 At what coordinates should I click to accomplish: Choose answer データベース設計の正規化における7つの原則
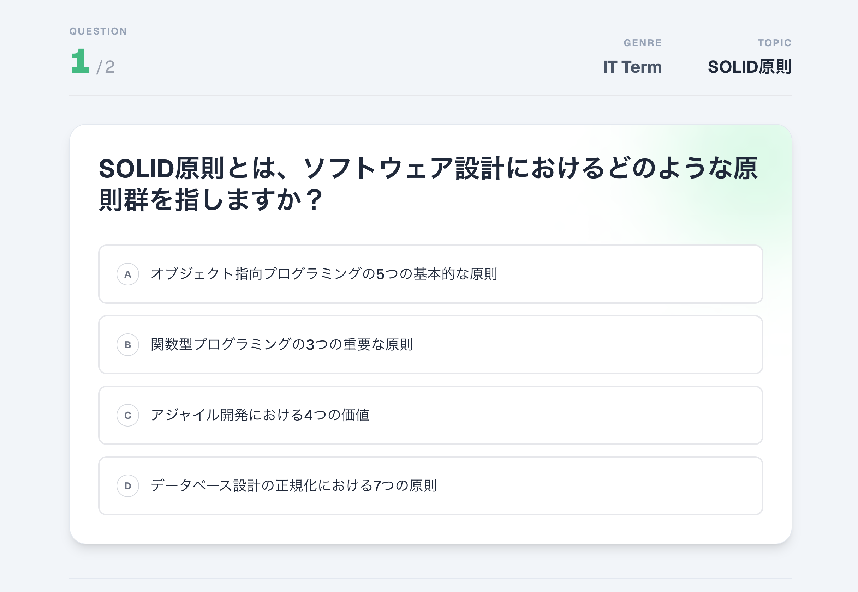[293, 485]
